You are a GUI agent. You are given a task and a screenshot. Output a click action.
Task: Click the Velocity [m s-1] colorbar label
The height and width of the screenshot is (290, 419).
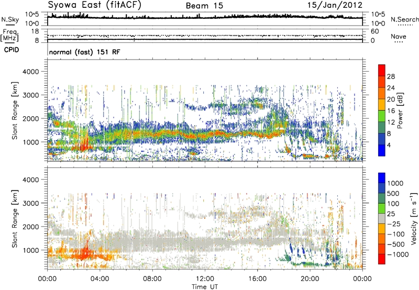(x=414, y=218)
